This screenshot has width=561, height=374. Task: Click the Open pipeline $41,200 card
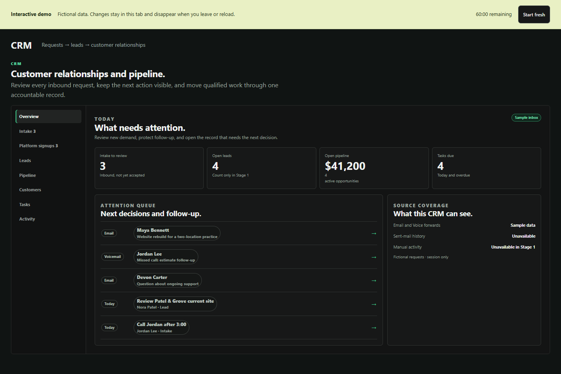[x=374, y=168]
